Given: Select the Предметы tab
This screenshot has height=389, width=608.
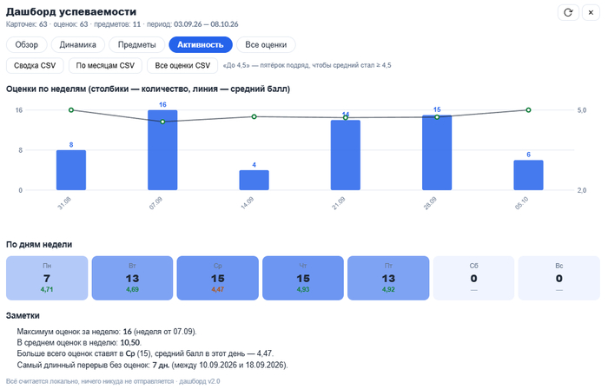Looking at the screenshot, I should coord(137,44).
